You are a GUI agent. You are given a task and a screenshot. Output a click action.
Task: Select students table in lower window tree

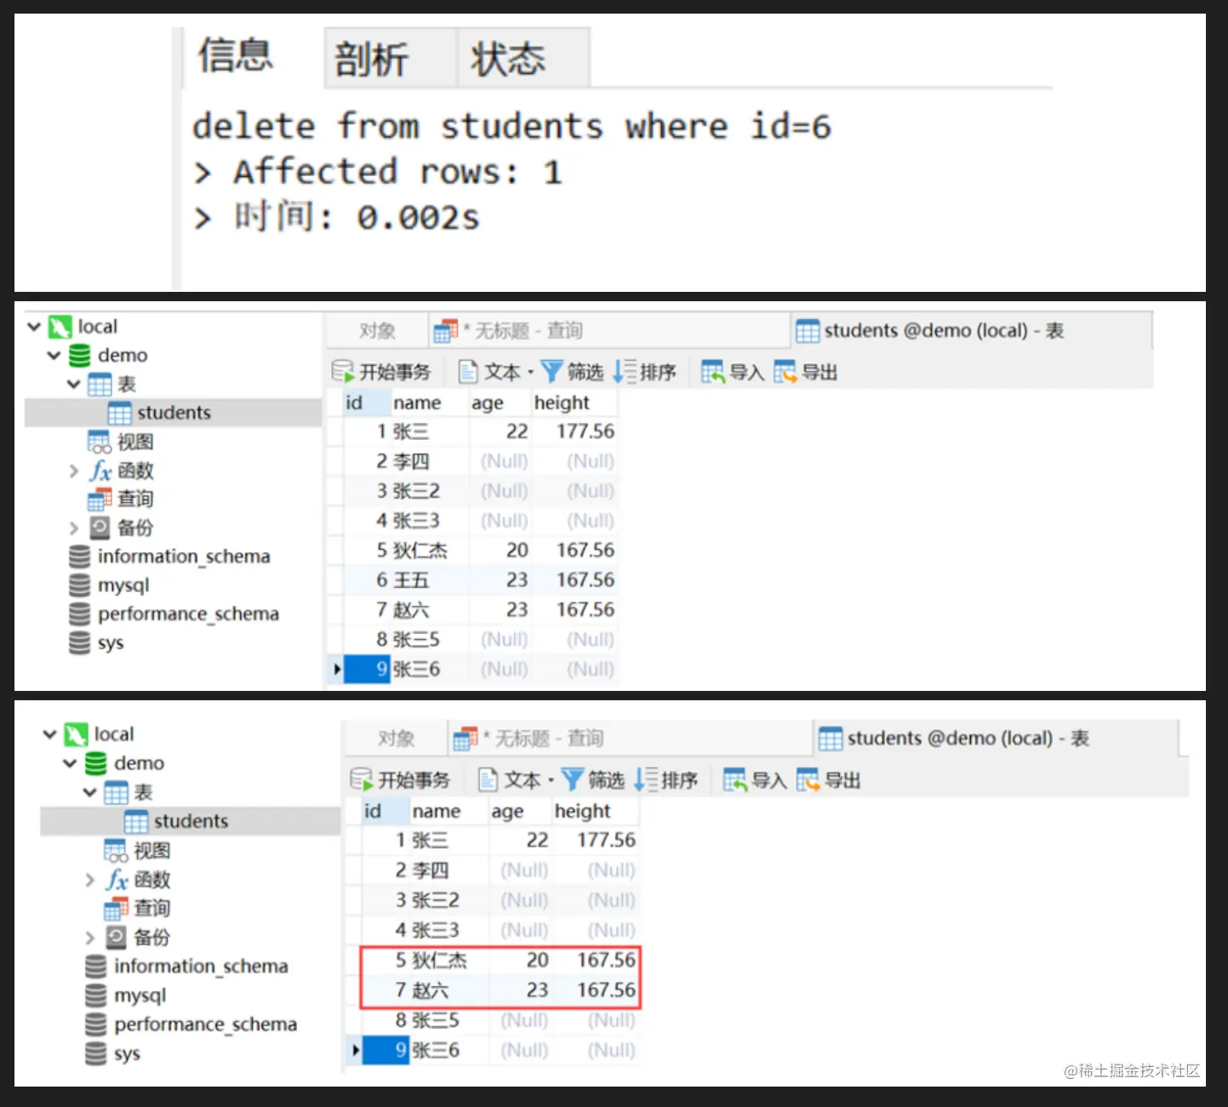pos(190,821)
